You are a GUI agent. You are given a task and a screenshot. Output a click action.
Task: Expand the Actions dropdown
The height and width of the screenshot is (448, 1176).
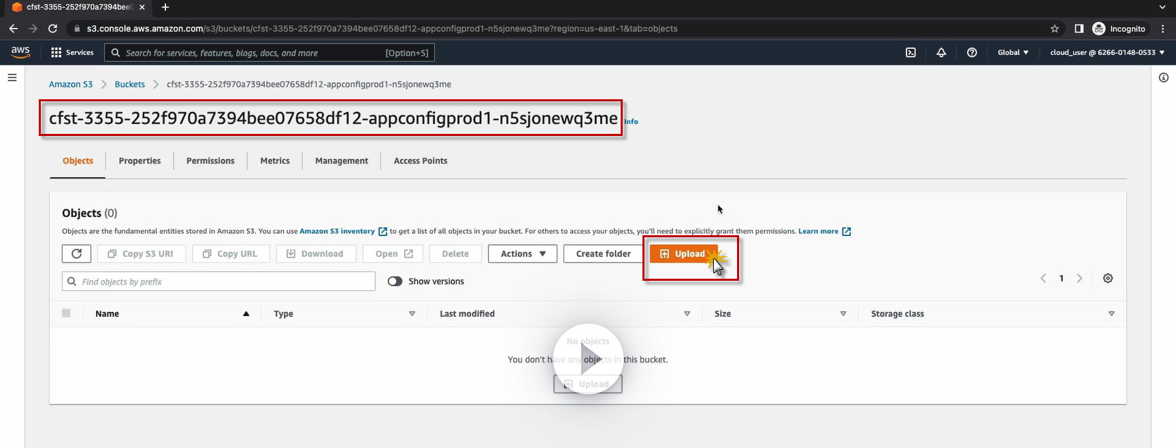tap(523, 254)
